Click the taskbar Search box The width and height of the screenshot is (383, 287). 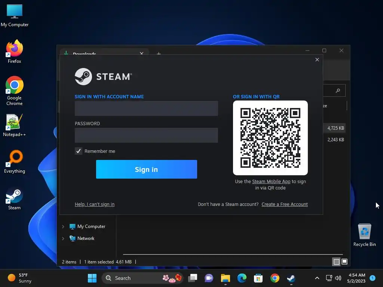143,278
